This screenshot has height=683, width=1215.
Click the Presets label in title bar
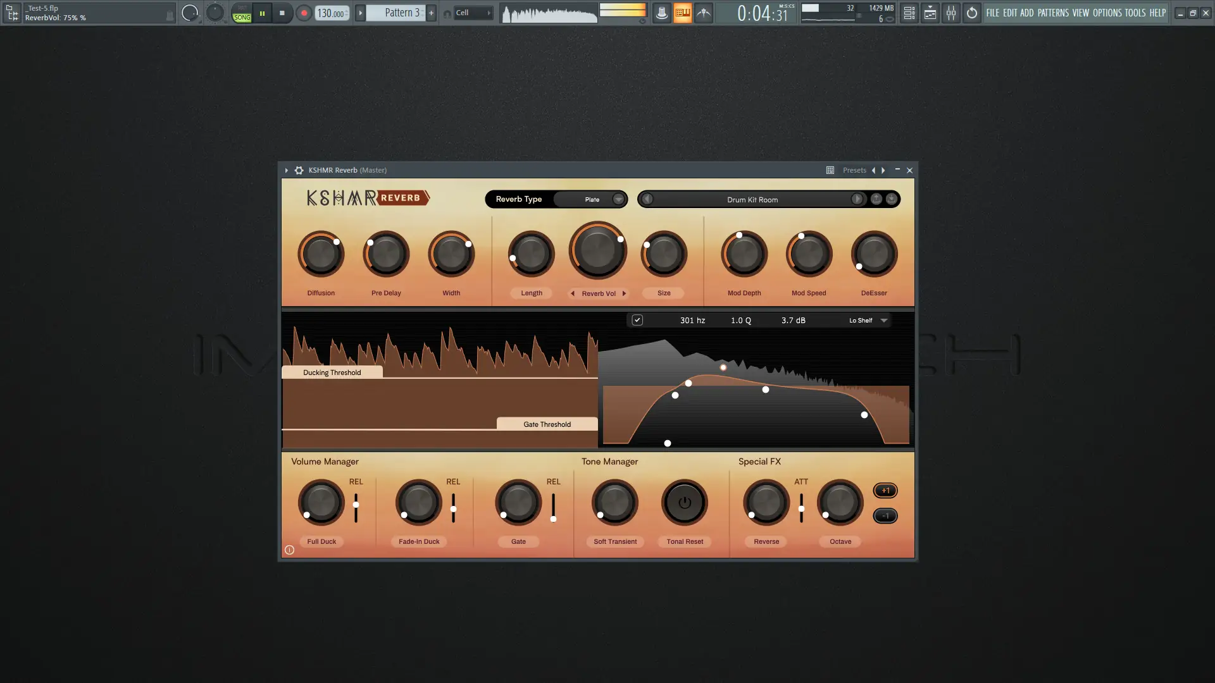854,170
